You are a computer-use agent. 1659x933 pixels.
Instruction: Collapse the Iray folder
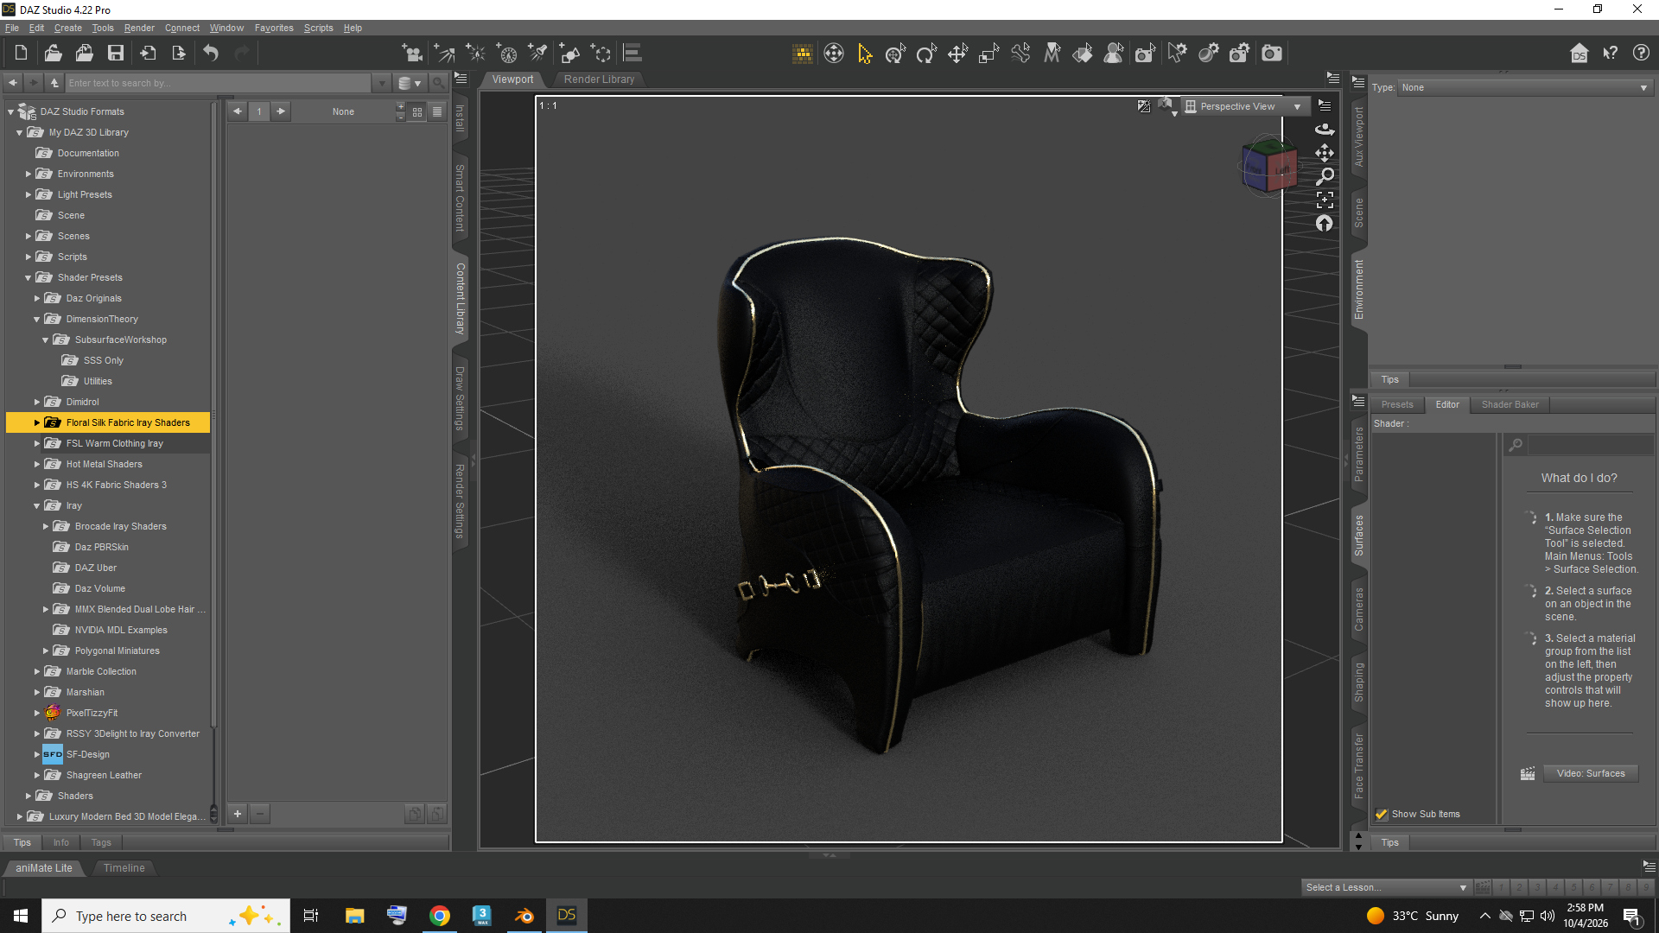pyautogui.click(x=37, y=506)
